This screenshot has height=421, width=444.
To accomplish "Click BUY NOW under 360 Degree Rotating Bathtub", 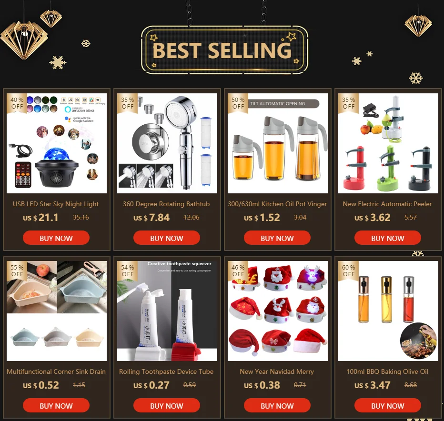I will [x=167, y=238].
